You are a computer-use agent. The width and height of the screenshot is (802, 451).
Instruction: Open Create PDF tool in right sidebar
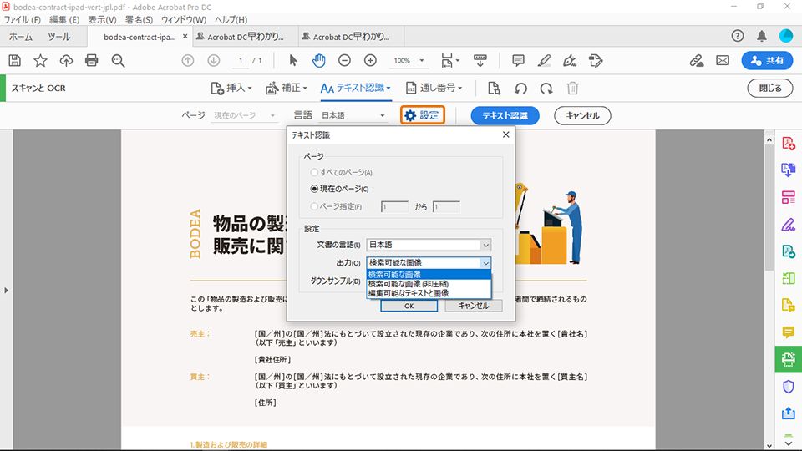[788, 143]
